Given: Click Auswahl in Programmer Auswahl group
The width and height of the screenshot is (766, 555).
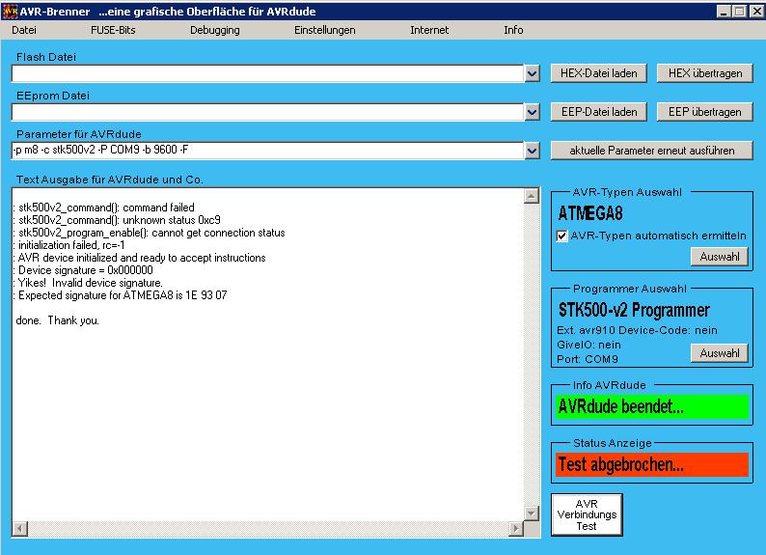Looking at the screenshot, I should (x=719, y=352).
